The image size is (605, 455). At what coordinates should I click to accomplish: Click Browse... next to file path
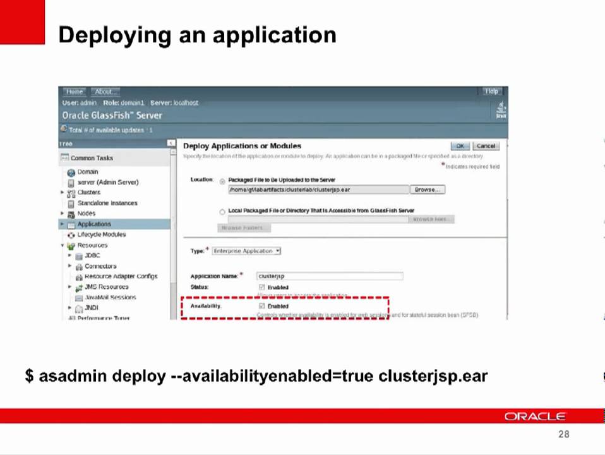click(x=427, y=190)
